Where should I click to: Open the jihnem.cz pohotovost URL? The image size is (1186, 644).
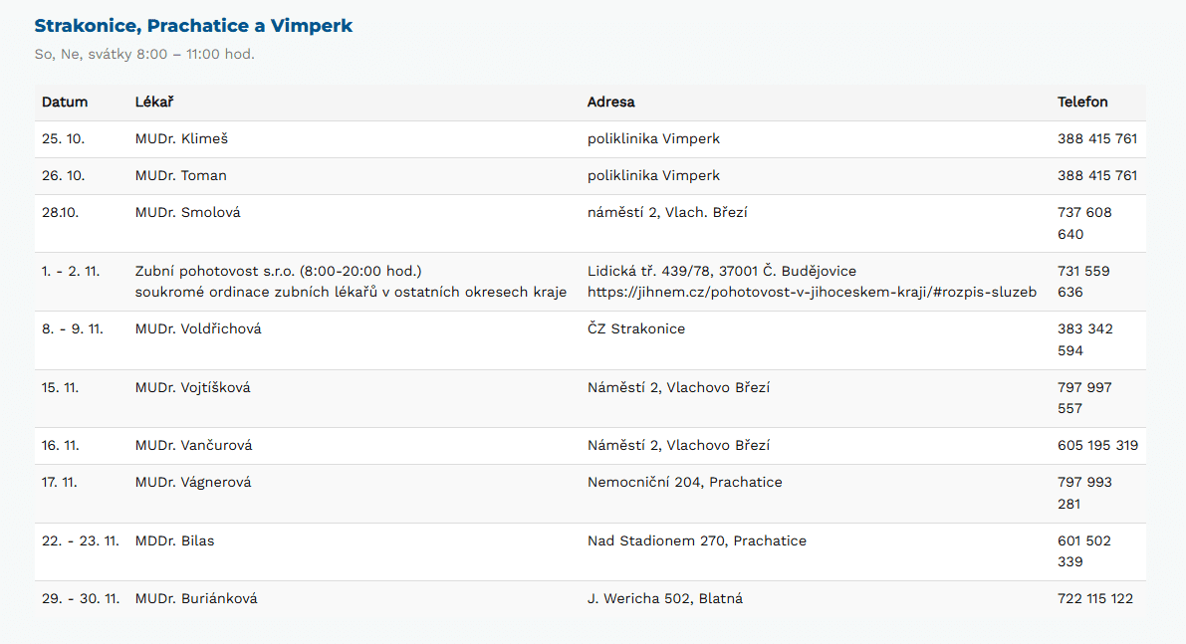[x=812, y=293]
